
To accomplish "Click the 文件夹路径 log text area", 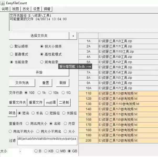I will coord(83,22).
